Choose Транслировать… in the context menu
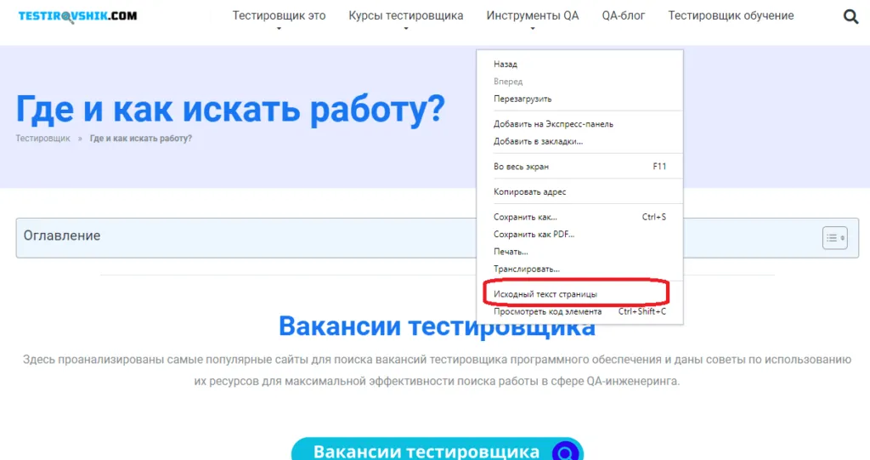The width and height of the screenshot is (870, 460). 579,269
